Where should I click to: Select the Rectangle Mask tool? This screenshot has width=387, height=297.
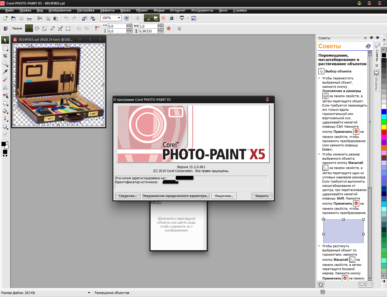coord(5,48)
